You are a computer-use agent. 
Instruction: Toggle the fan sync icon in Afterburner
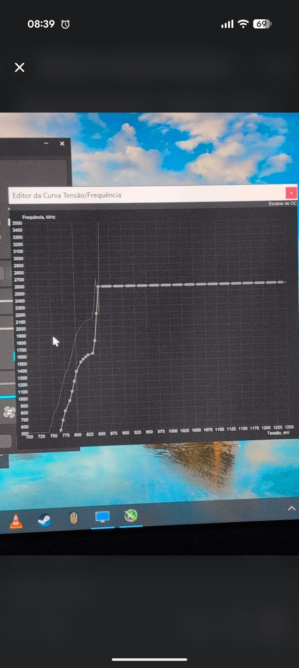tap(9, 412)
